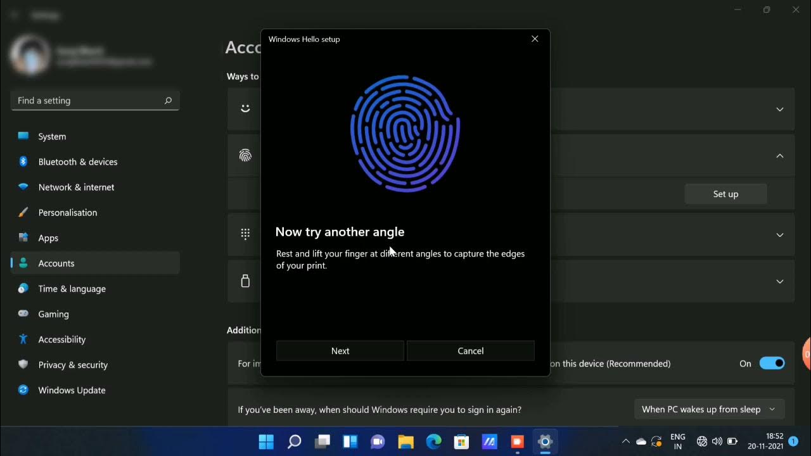The image size is (811, 456).
Task: Open Teams Chat on taskbar
Action: 378,441
